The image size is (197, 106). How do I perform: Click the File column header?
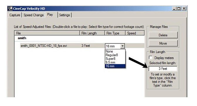[47, 33]
